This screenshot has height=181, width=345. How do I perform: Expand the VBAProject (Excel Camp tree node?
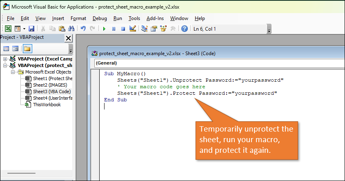click(5, 59)
